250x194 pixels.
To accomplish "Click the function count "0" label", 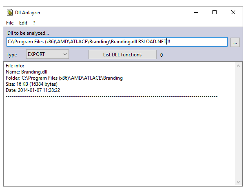I will click(x=162, y=55).
